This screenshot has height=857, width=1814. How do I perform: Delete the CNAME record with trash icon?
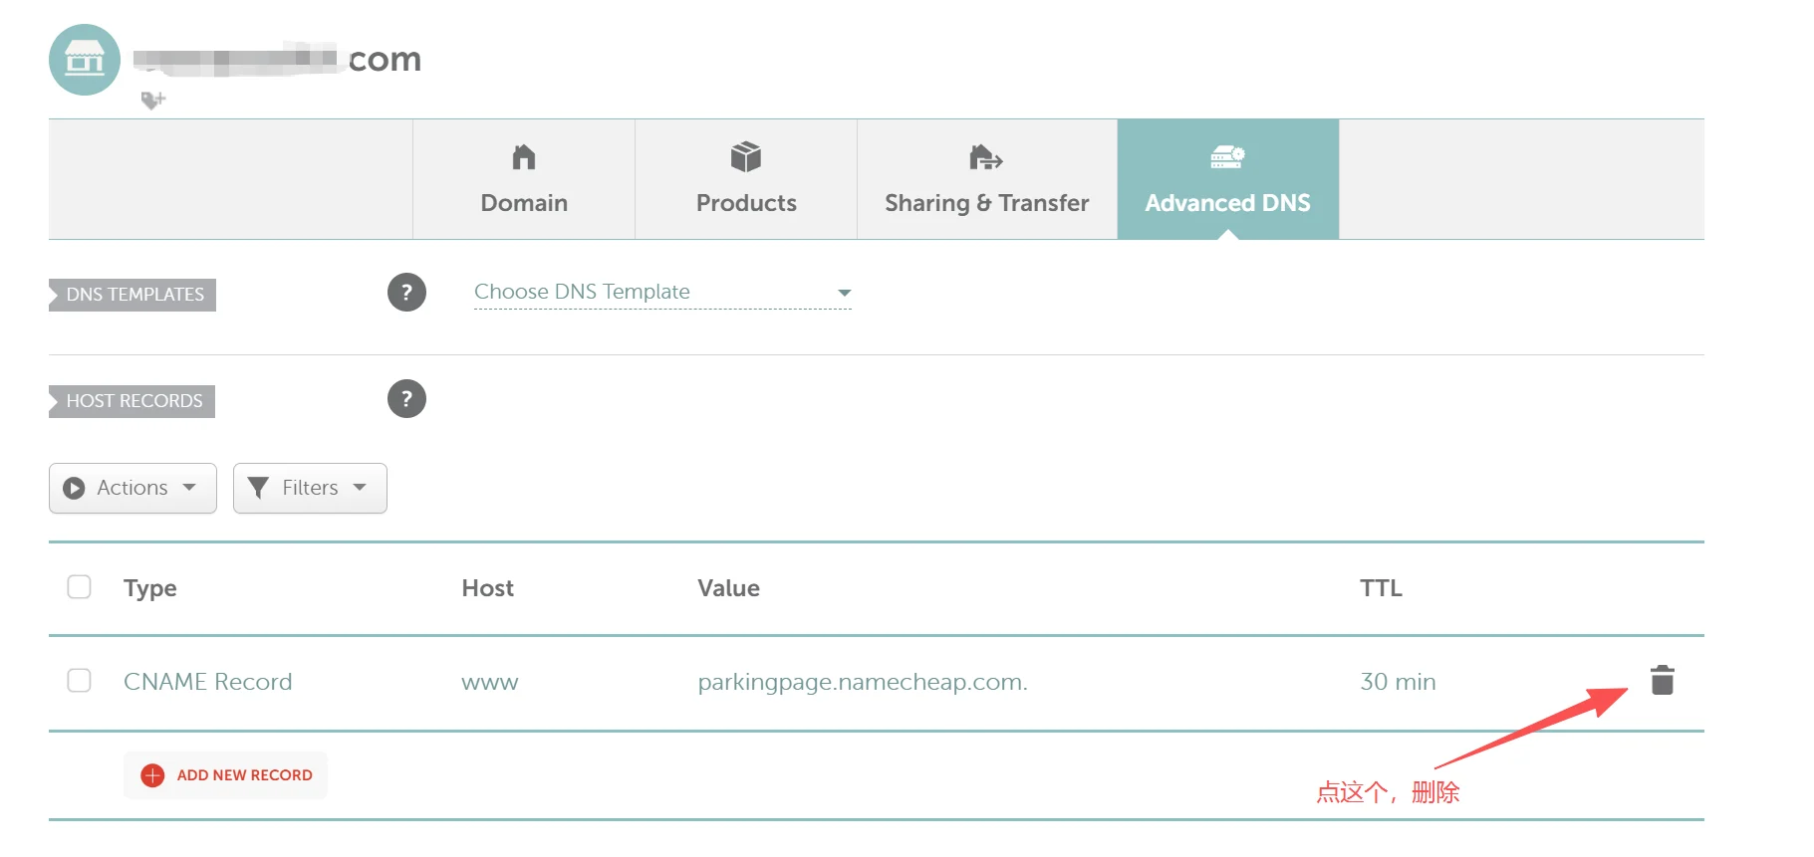pyautogui.click(x=1663, y=681)
